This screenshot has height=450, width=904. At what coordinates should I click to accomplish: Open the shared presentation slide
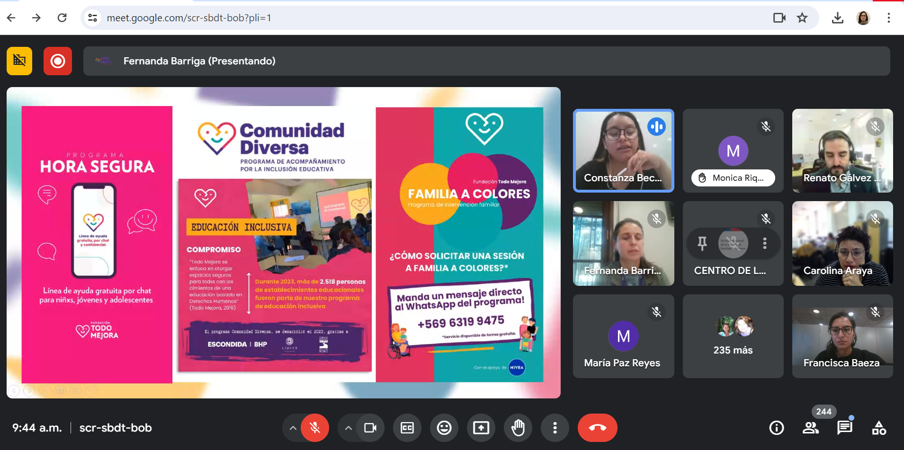(284, 243)
